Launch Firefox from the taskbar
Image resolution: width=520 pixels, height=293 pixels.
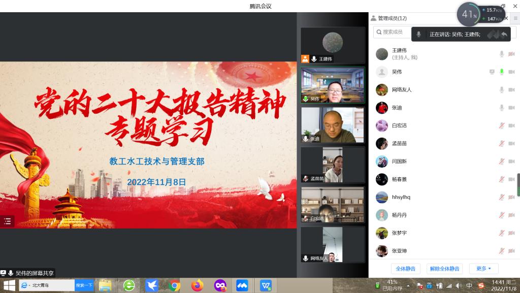[x=197, y=285]
